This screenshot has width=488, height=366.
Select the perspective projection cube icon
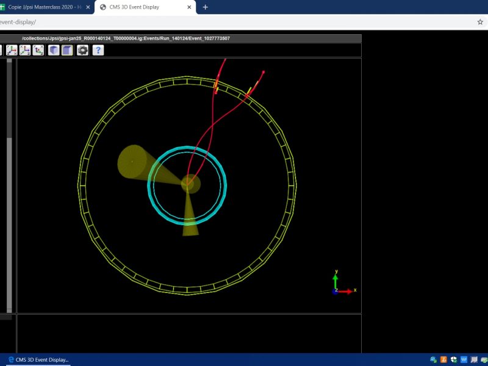point(54,50)
